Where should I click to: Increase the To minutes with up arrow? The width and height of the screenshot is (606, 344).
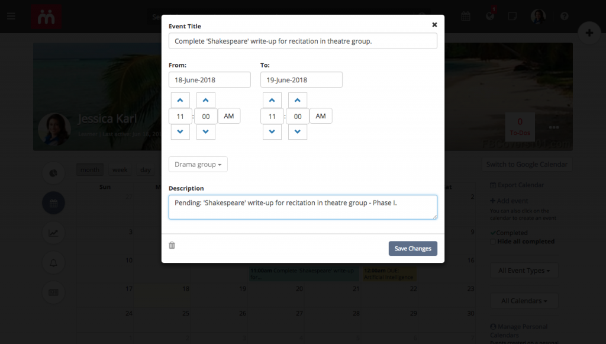(x=298, y=100)
